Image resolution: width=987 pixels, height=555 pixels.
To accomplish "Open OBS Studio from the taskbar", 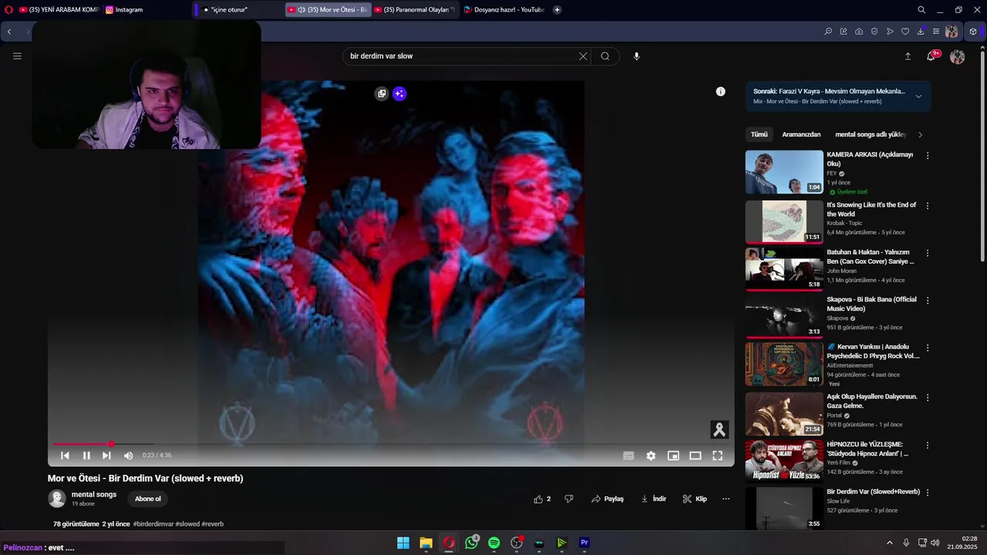I will (x=517, y=543).
